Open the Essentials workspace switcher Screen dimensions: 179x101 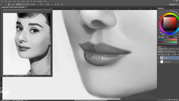point(174,4)
